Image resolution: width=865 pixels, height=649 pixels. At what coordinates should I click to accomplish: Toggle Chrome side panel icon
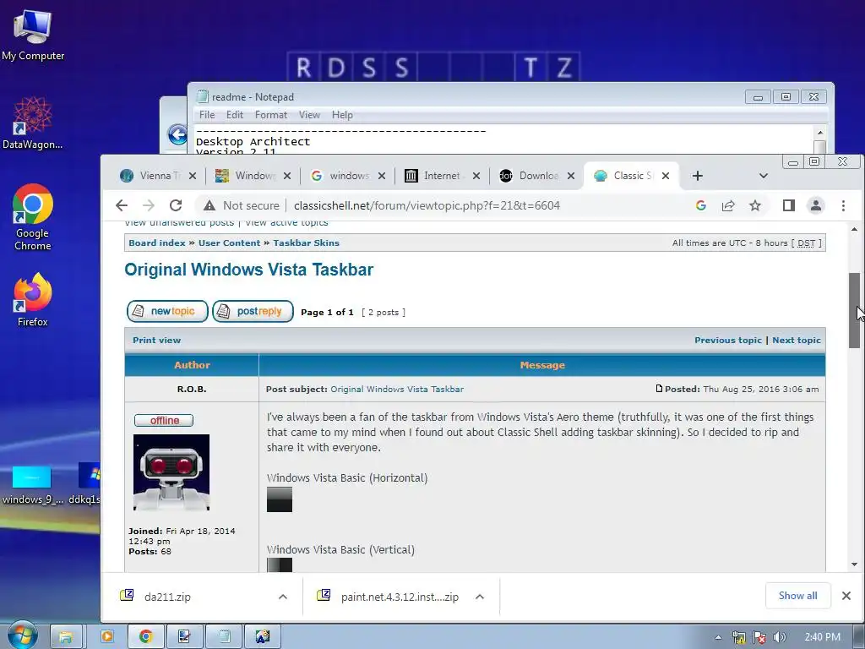788,205
